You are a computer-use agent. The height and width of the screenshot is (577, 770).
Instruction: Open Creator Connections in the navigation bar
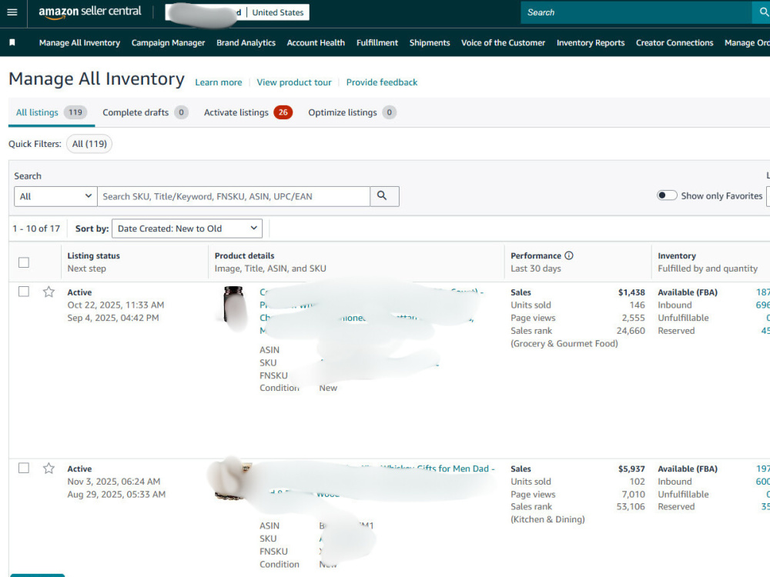pos(675,42)
